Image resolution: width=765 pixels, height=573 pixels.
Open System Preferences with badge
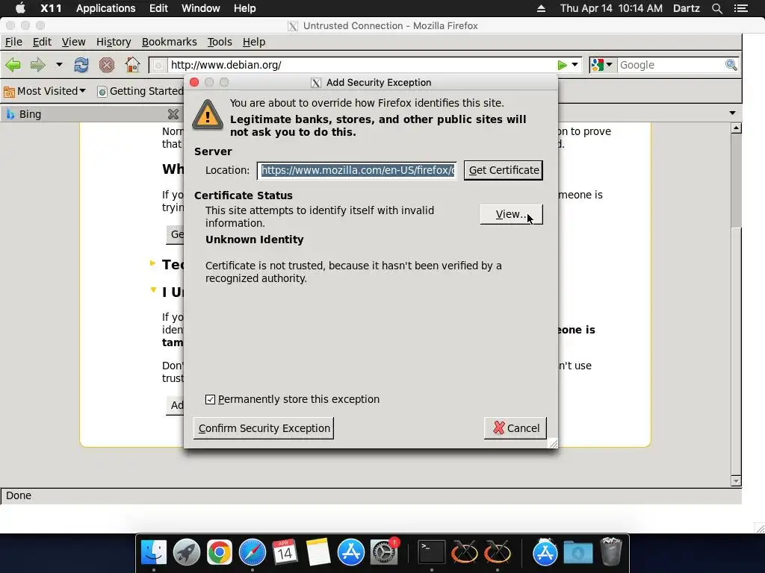tap(384, 553)
